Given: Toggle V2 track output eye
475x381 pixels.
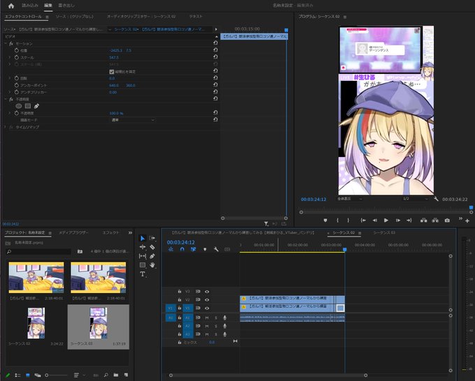Looking at the screenshot, I should pos(207,299).
